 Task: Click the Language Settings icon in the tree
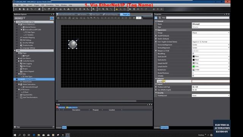tap(21, 48)
